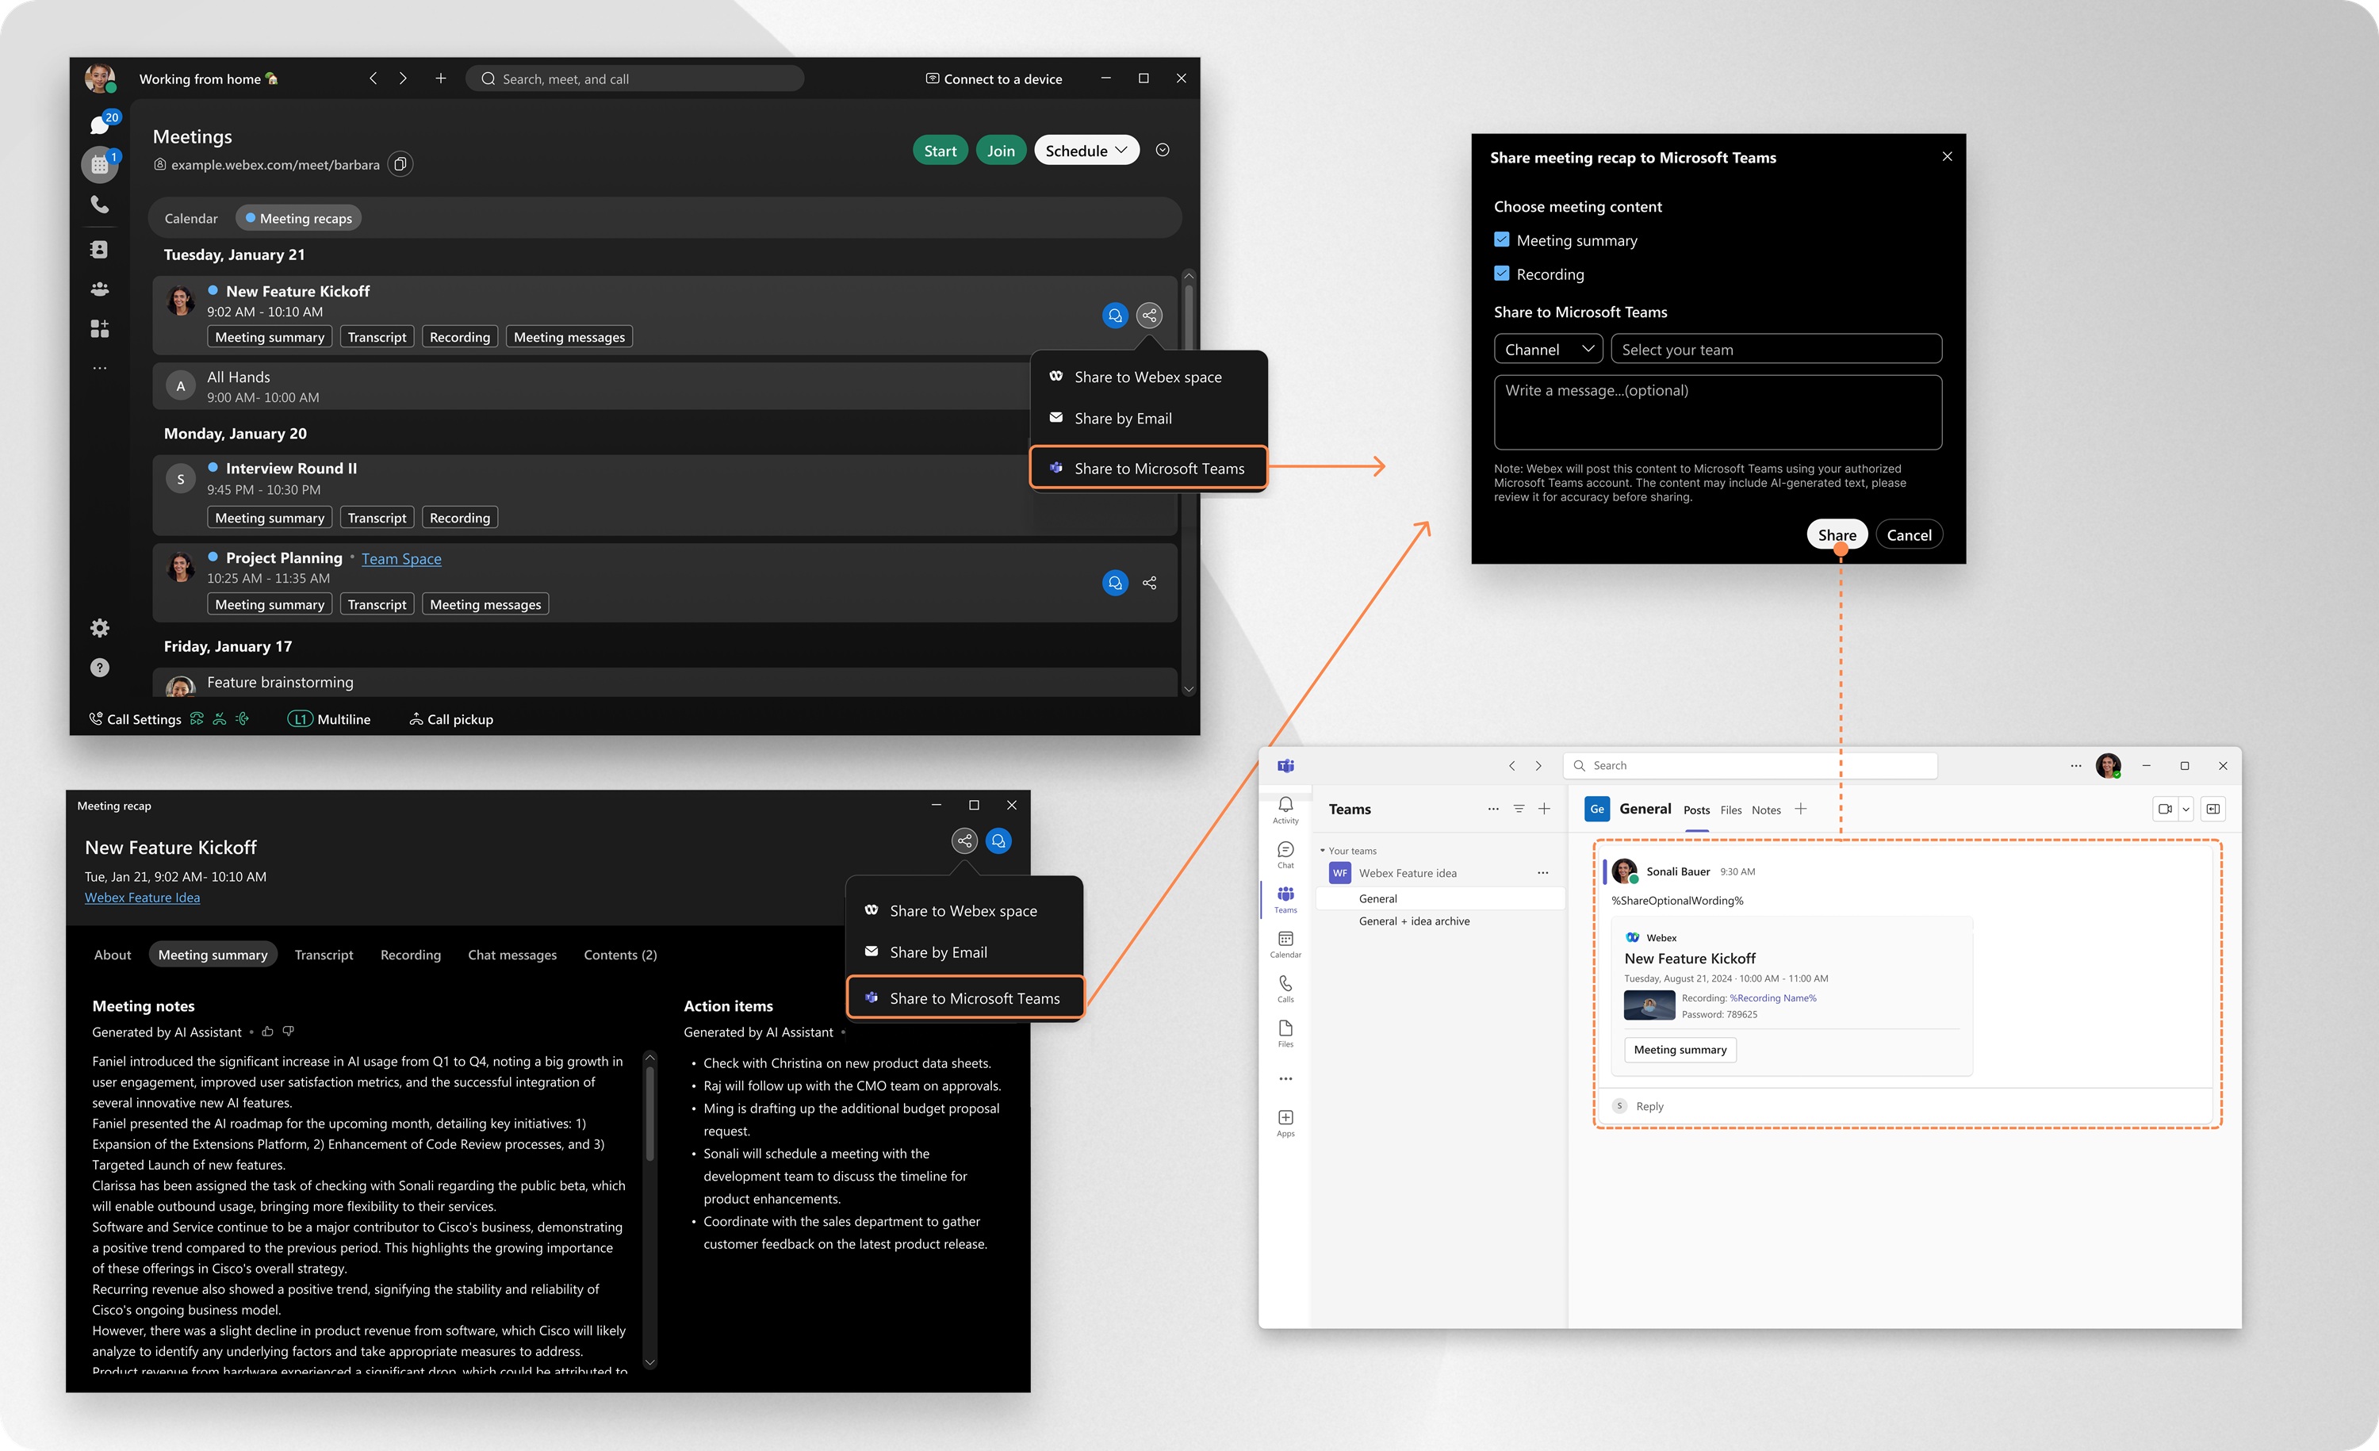The height and width of the screenshot is (1451, 2379).
Task: Open Chat messages tab in Meeting recap
Action: click(x=513, y=955)
